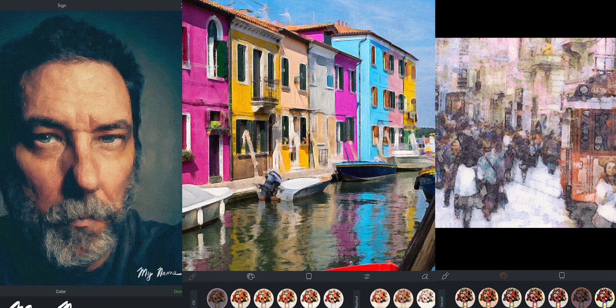Tap the green Done button
Screen dimensions: 616x308
(x=178, y=291)
